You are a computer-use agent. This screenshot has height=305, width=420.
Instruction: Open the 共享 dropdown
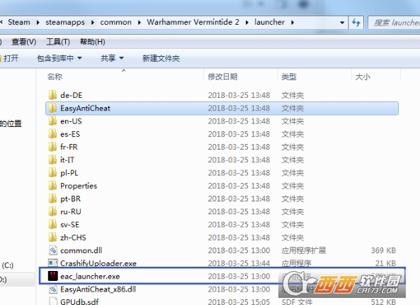tap(112, 58)
